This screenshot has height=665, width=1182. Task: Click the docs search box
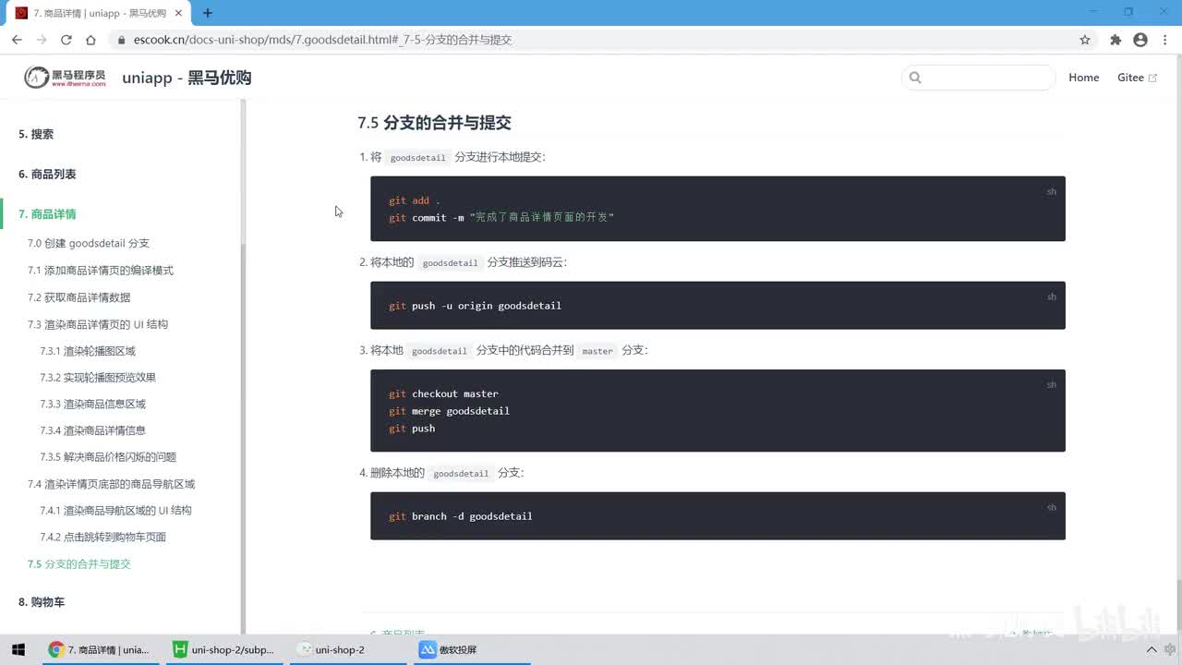point(978,78)
